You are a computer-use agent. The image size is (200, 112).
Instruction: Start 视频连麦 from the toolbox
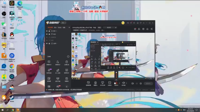[49, 71]
